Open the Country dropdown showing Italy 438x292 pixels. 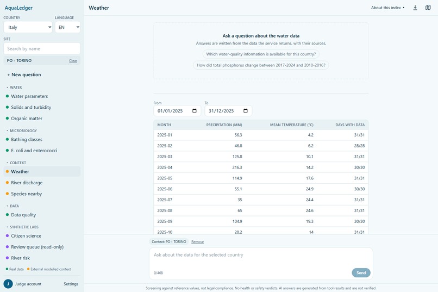[28, 27]
